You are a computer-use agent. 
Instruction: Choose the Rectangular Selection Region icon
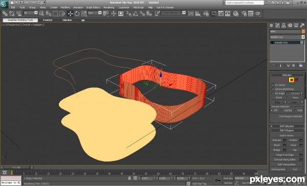(55, 13)
